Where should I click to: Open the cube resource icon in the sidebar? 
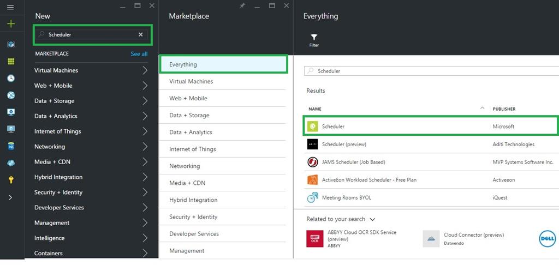click(x=11, y=44)
